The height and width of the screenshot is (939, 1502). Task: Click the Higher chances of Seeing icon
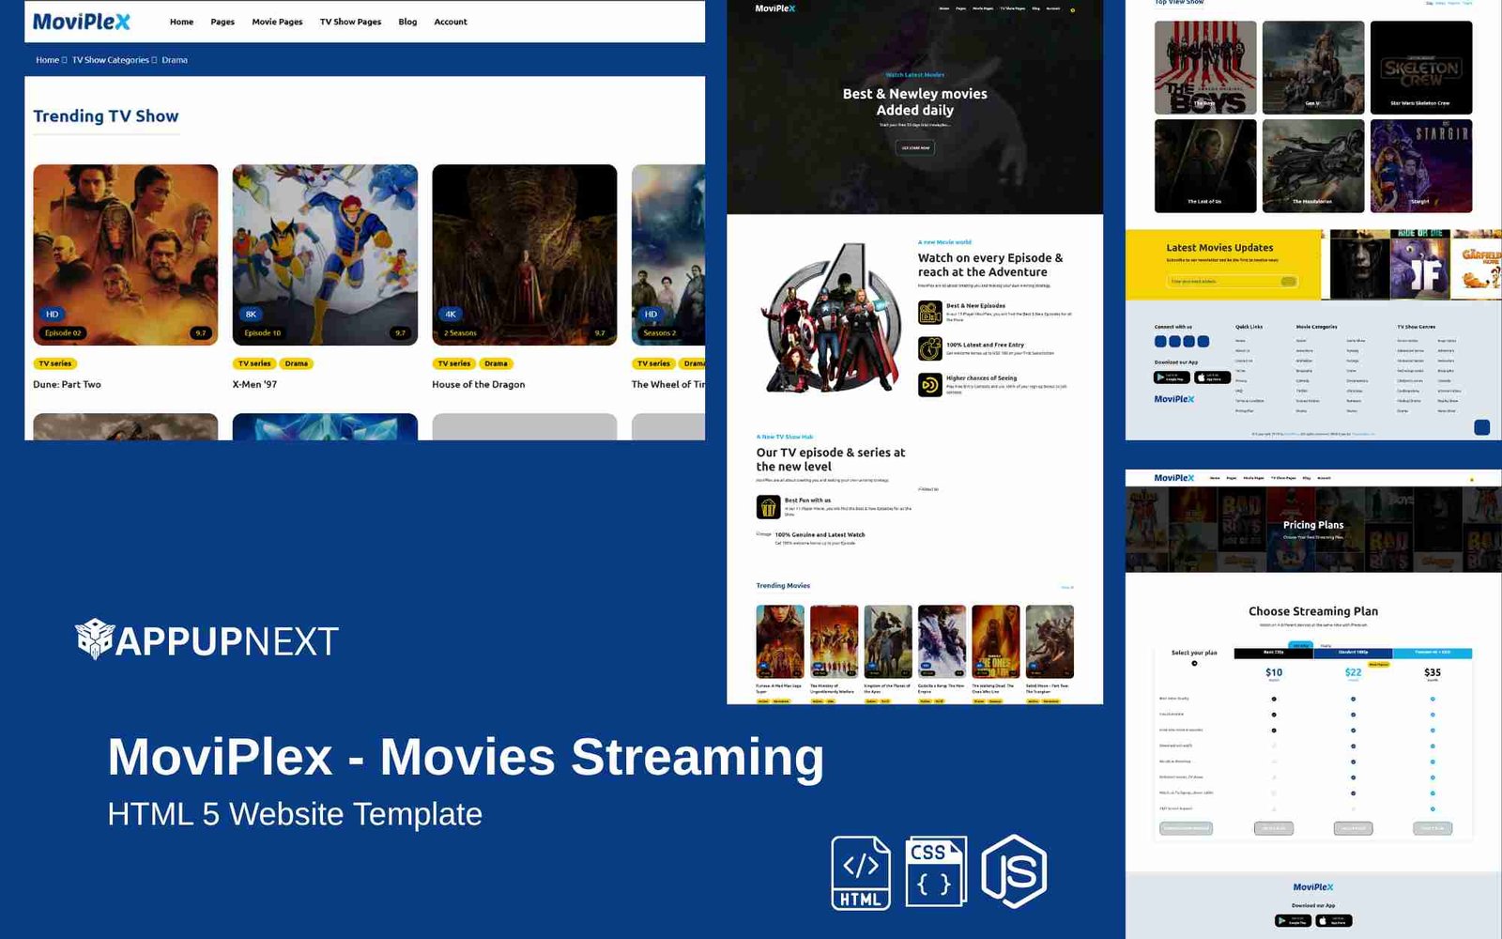(929, 384)
